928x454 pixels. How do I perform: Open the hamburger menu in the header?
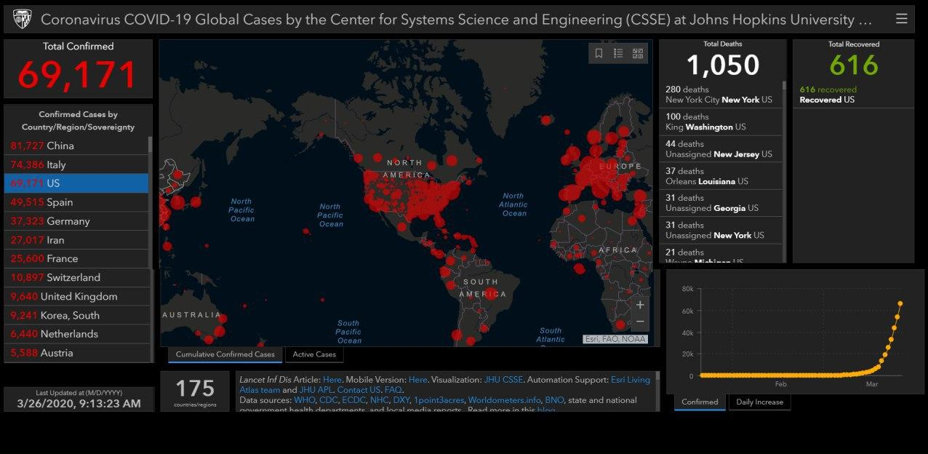click(902, 19)
